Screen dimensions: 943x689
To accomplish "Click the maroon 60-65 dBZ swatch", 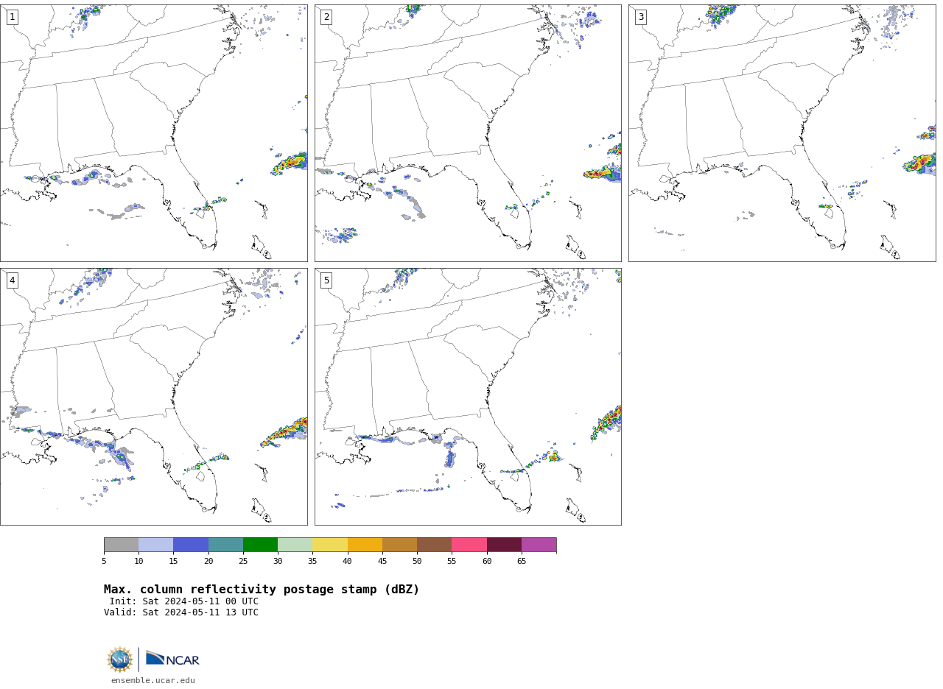I will click(x=504, y=545).
